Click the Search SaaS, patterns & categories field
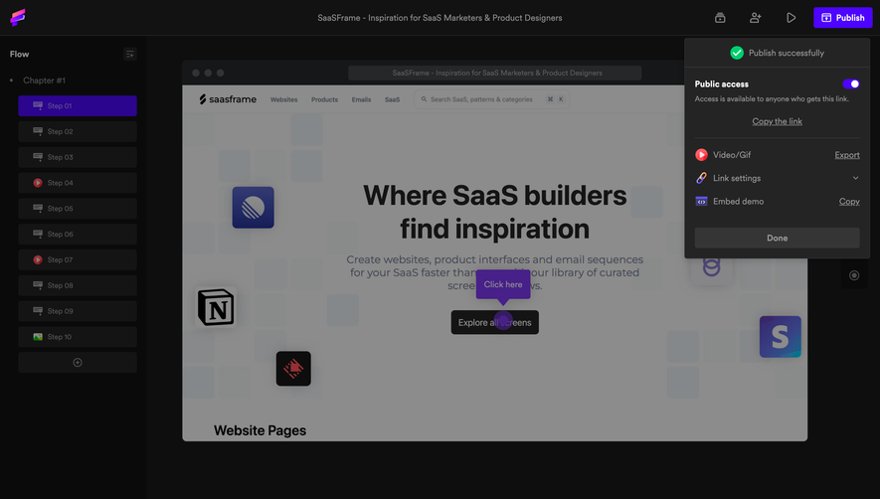The height and width of the screenshot is (499, 880). pyautogui.click(x=491, y=99)
